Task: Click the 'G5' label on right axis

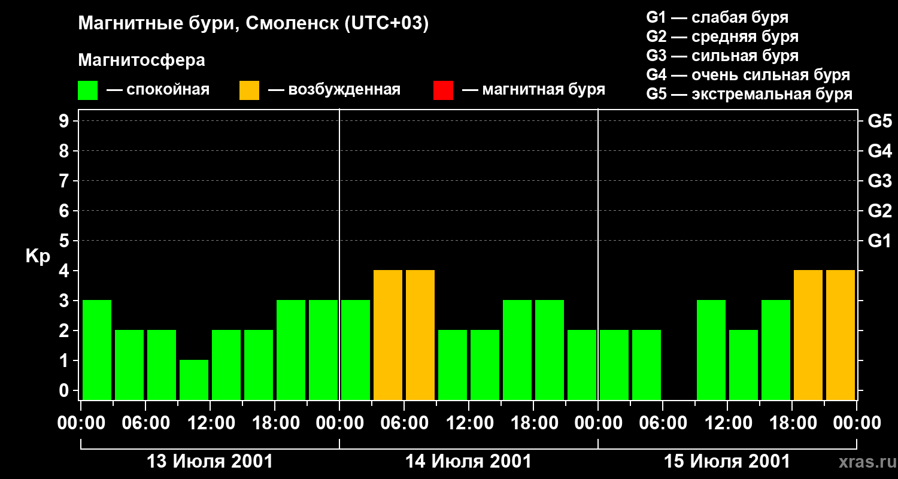Action: pyautogui.click(x=879, y=121)
